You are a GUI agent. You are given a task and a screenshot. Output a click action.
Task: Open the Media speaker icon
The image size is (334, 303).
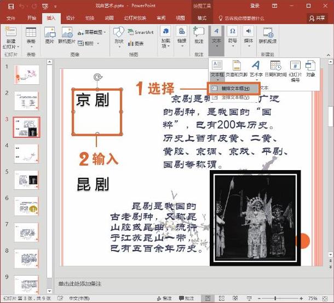(249, 31)
